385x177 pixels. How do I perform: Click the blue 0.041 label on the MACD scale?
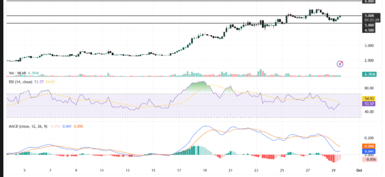point(369,151)
